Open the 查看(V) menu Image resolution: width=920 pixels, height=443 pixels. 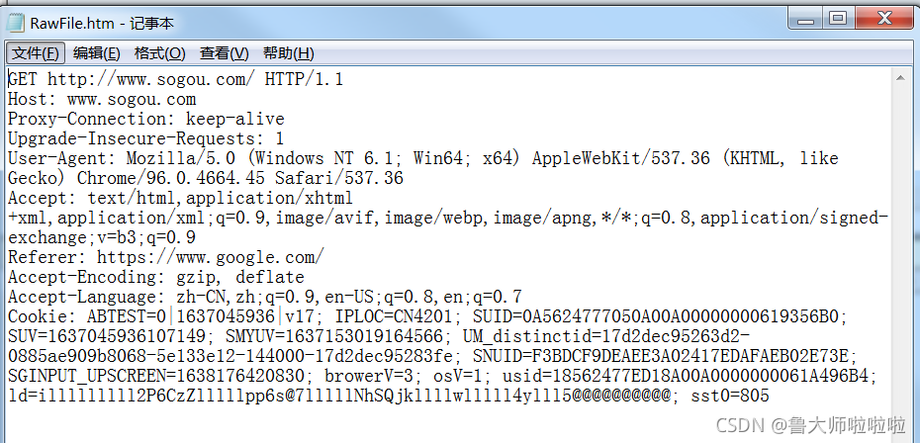225,53
